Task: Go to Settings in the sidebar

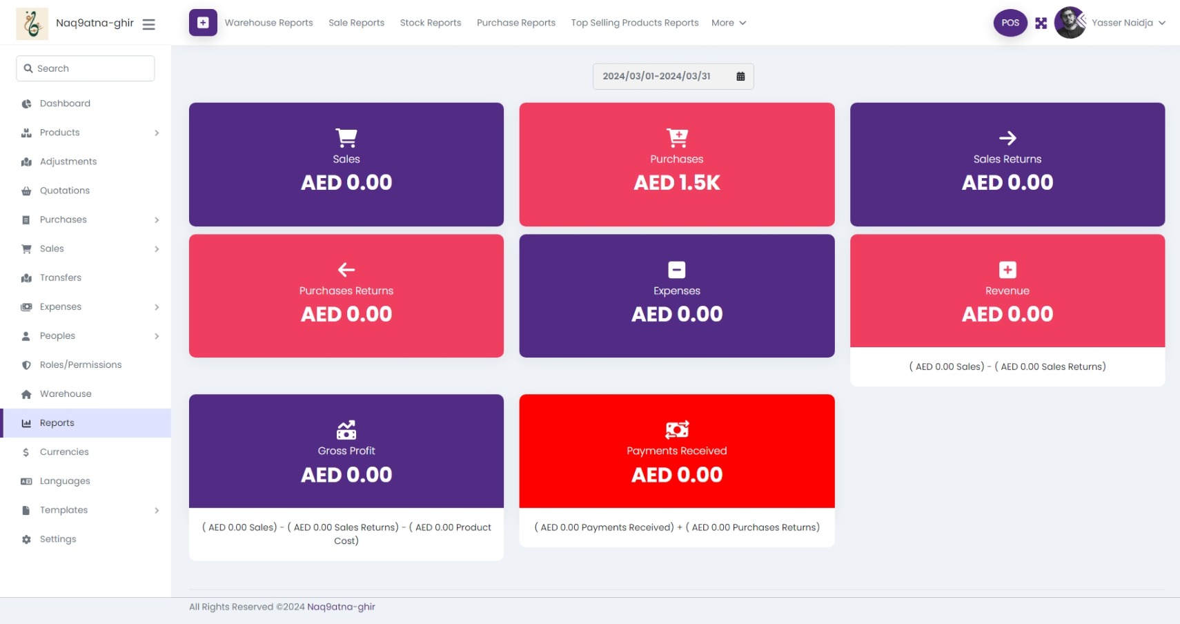Action: [x=58, y=539]
